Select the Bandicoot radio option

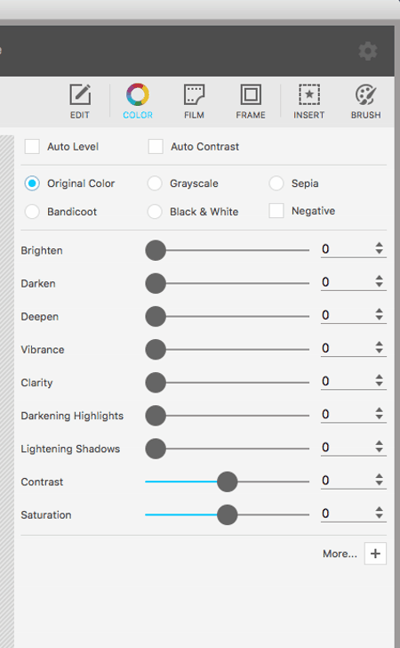pos(32,212)
